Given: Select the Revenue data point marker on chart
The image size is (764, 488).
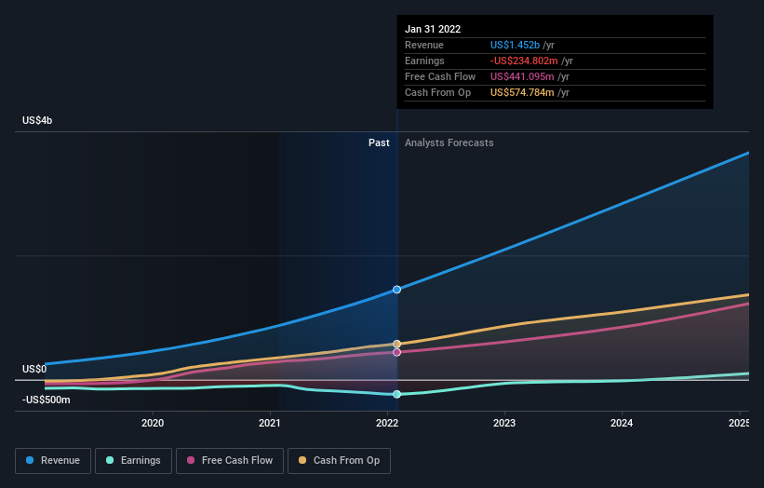Looking at the screenshot, I should pos(396,290).
